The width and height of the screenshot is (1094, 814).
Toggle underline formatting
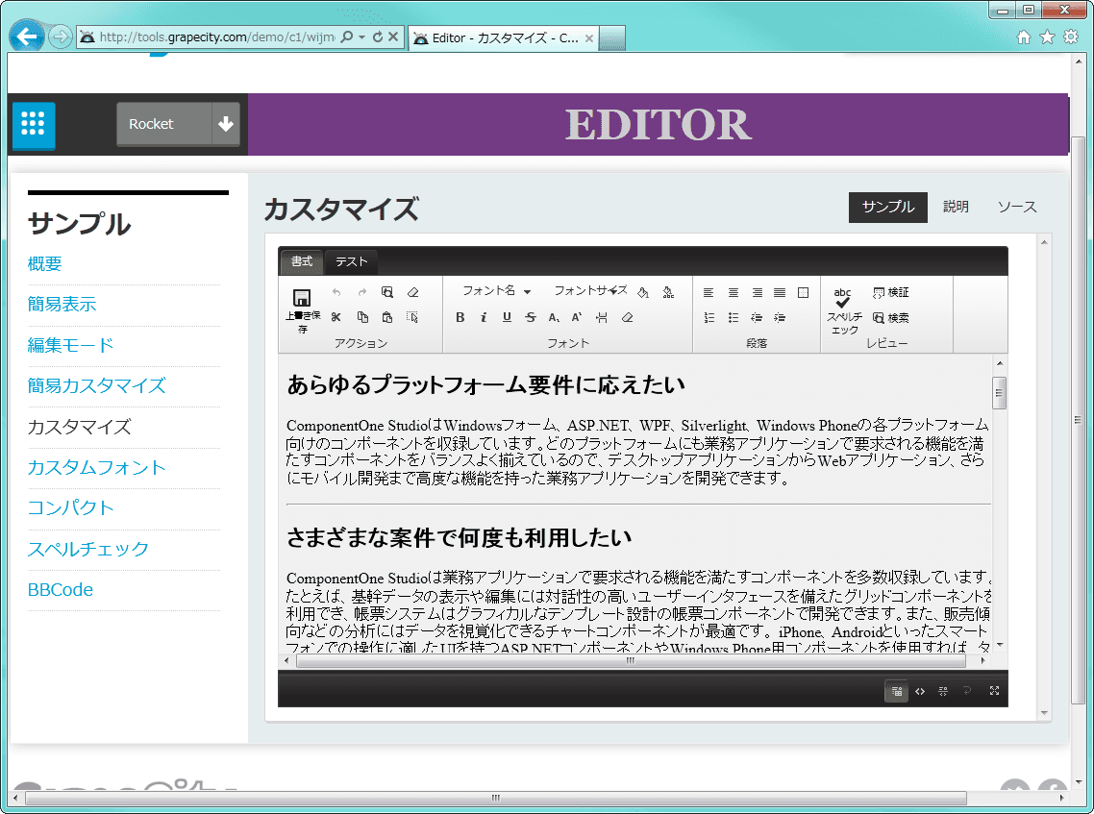pyautogui.click(x=507, y=317)
